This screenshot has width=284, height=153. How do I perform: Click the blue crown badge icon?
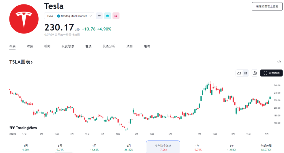point(108,16)
